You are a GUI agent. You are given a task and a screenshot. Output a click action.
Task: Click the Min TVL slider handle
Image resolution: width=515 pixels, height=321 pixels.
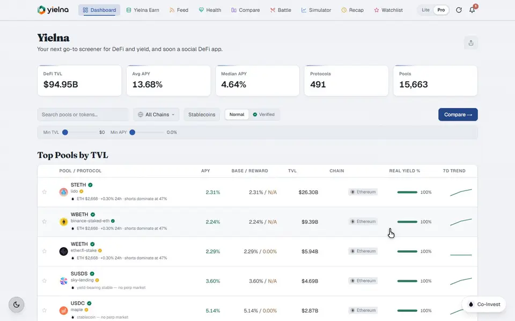tap(65, 132)
